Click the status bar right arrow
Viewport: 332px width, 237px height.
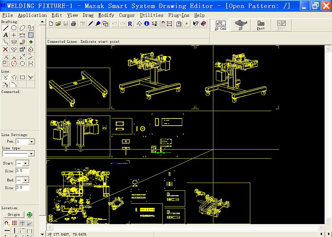(x=329, y=234)
